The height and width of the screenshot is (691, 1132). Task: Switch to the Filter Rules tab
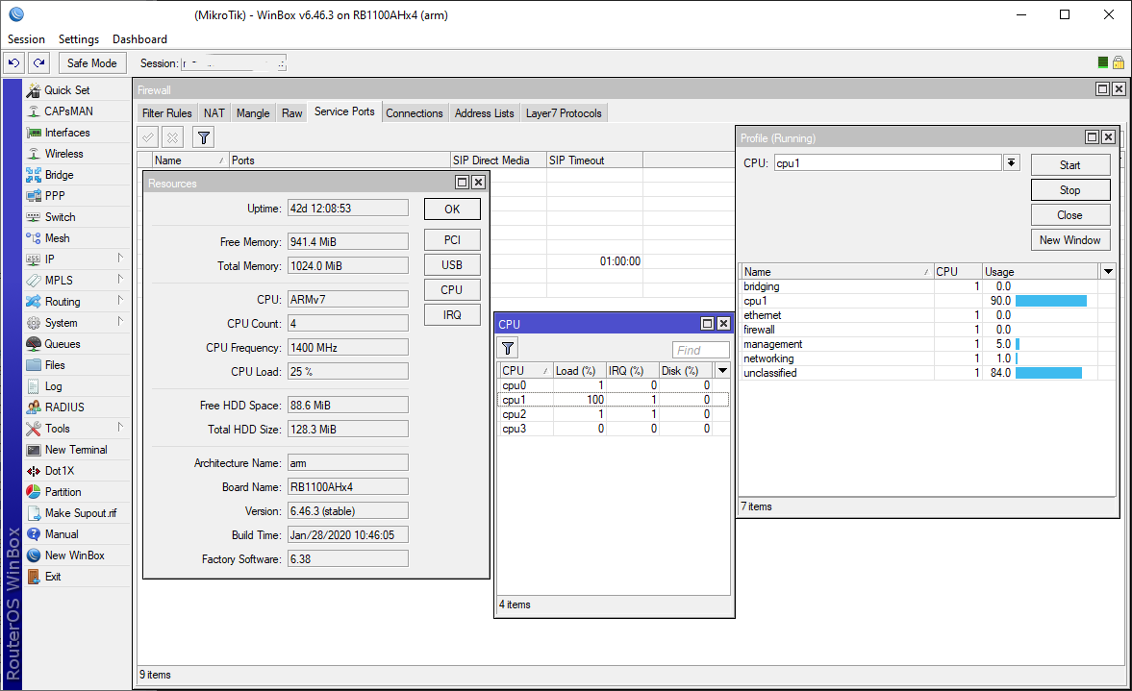click(x=166, y=113)
